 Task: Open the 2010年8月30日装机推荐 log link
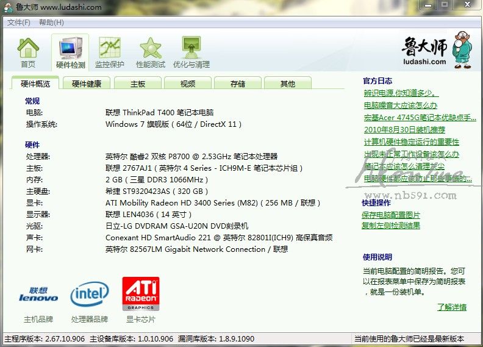point(404,130)
